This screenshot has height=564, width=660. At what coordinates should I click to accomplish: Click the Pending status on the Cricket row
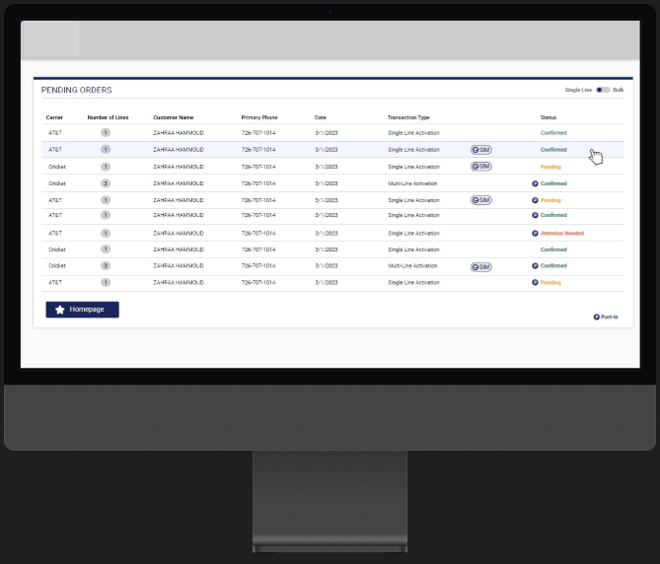click(x=550, y=167)
